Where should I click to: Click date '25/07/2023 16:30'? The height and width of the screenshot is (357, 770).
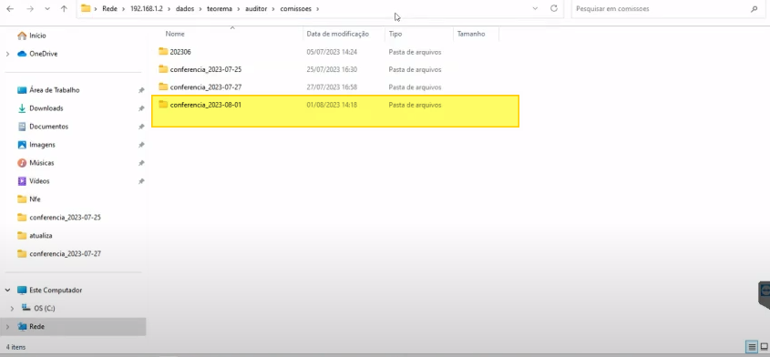point(332,69)
